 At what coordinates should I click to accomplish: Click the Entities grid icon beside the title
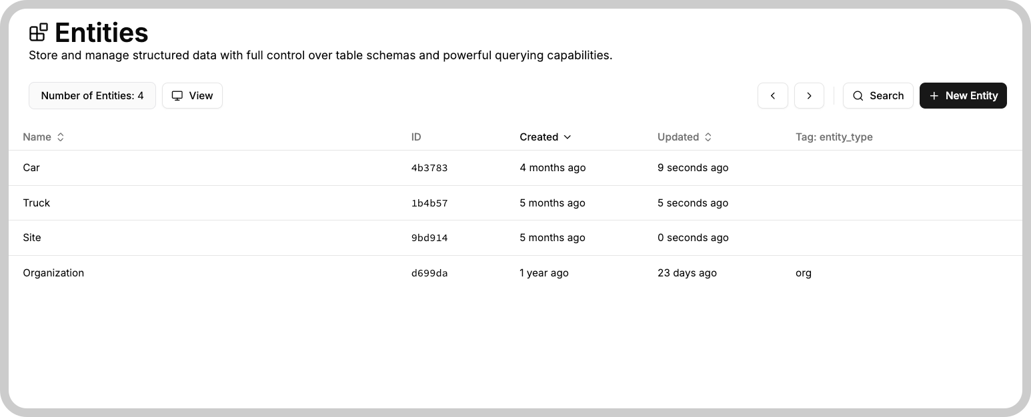coord(39,32)
